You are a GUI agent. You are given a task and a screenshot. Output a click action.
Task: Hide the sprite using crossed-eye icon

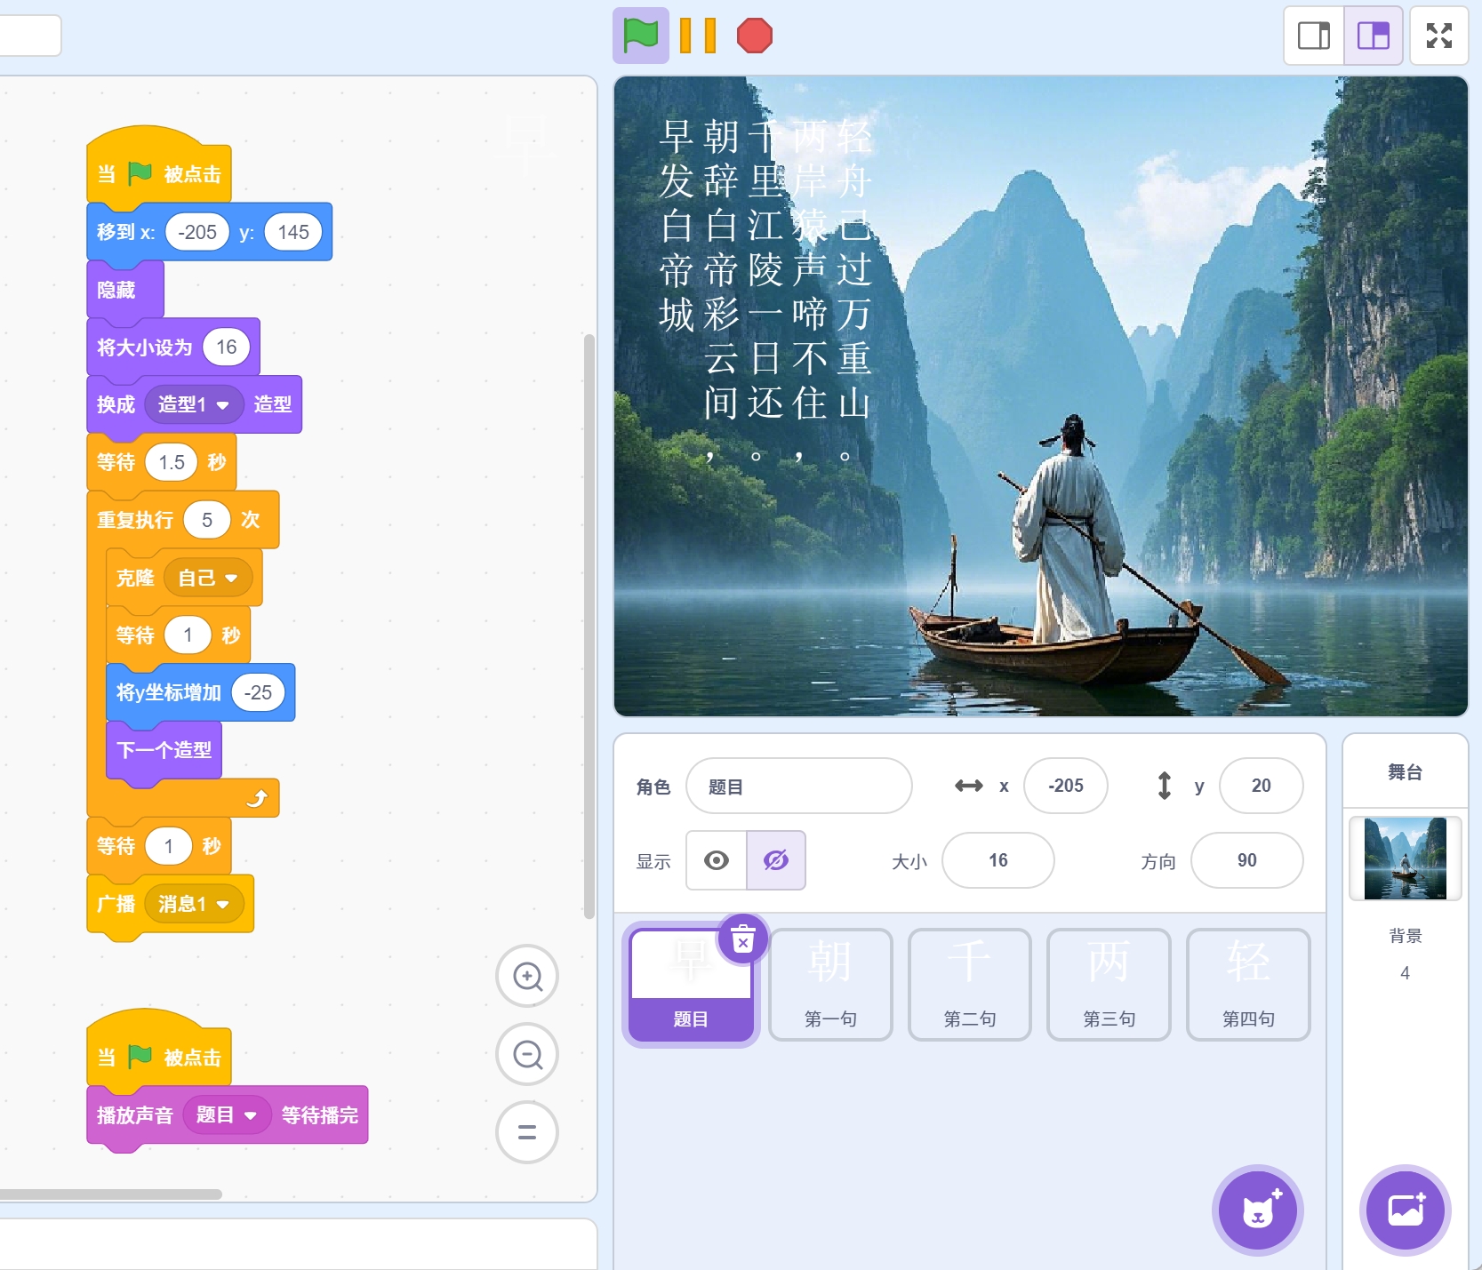776,860
